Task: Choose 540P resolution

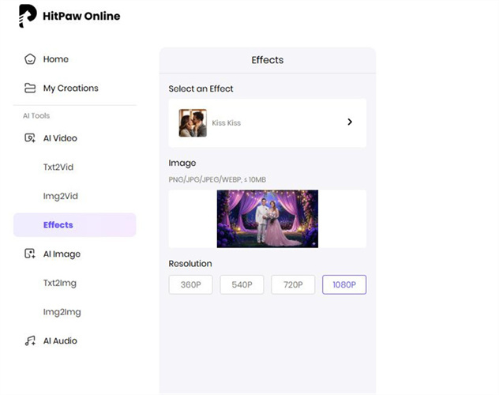Action: [x=242, y=285]
